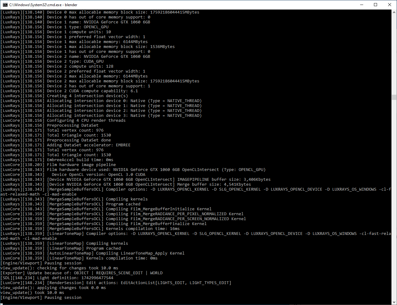Click line 'Allocating intersection device 3: Native'
The width and height of the screenshot is (397, 305).
click(101, 116)
